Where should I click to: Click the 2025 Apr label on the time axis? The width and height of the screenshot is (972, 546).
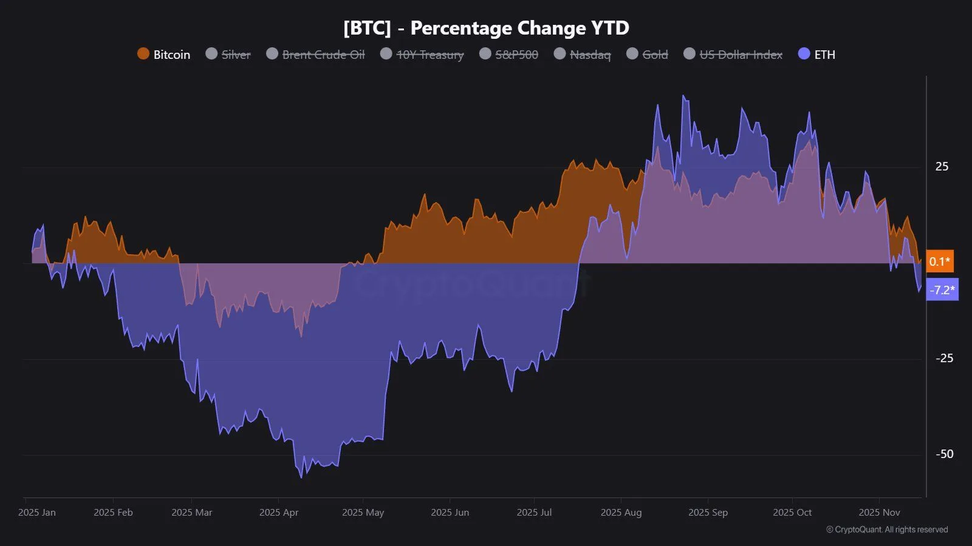(279, 513)
